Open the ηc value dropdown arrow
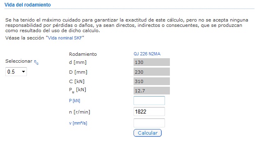 click(23, 72)
